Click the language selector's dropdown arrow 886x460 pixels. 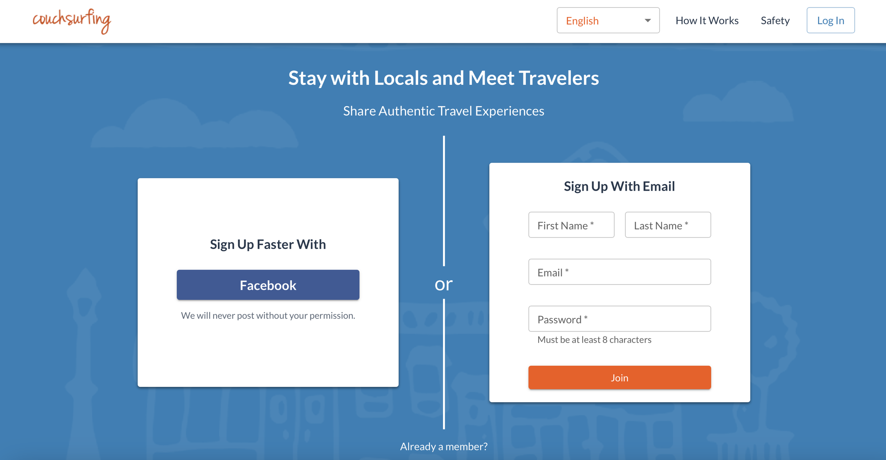pos(647,21)
